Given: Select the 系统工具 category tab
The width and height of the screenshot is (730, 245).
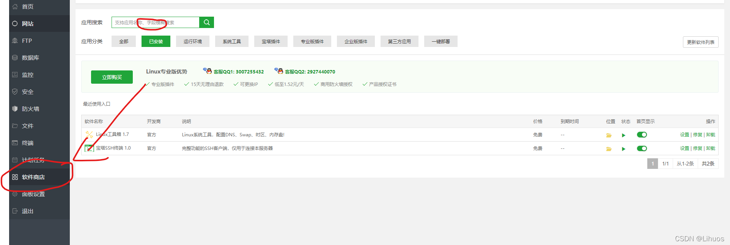Looking at the screenshot, I should point(232,41).
